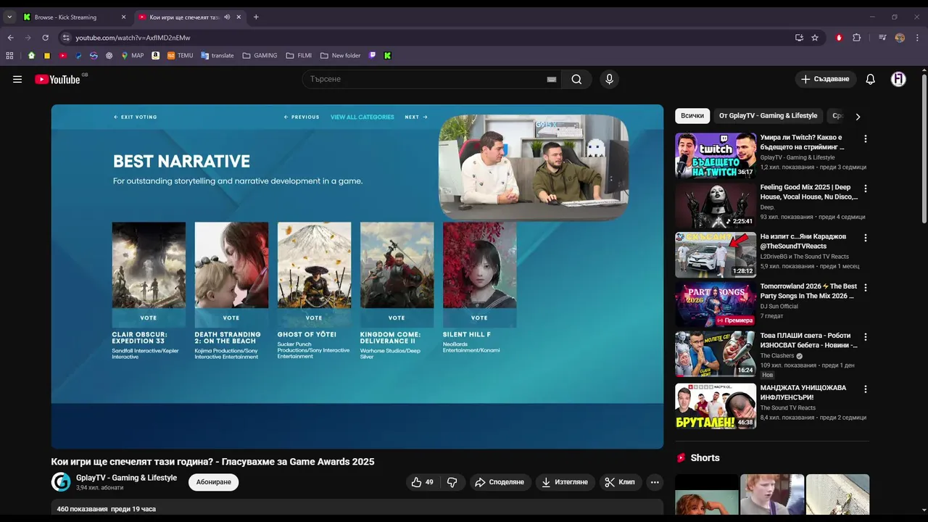Open more actions under the video
928x522 pixels.
tap(655, 482)
